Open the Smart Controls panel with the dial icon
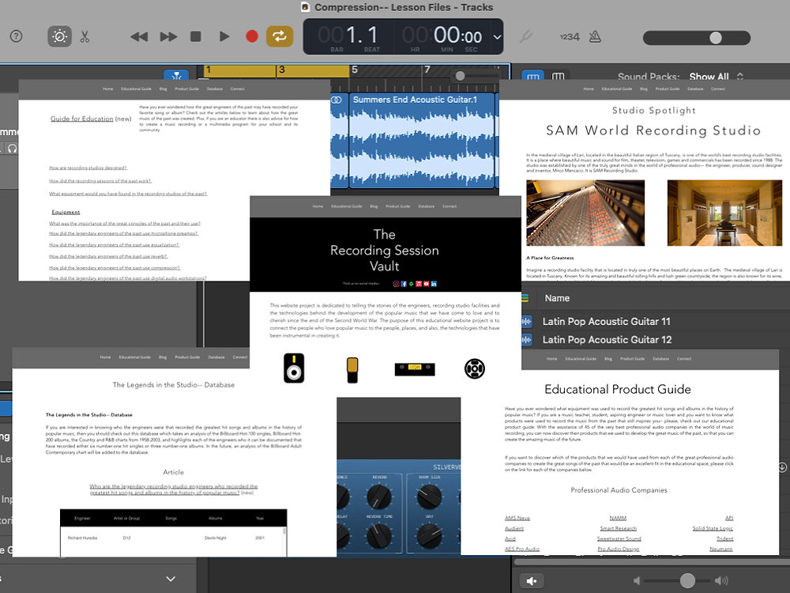Image resolution: width=790 pixels, height=593 pixels. pos(58,36)
